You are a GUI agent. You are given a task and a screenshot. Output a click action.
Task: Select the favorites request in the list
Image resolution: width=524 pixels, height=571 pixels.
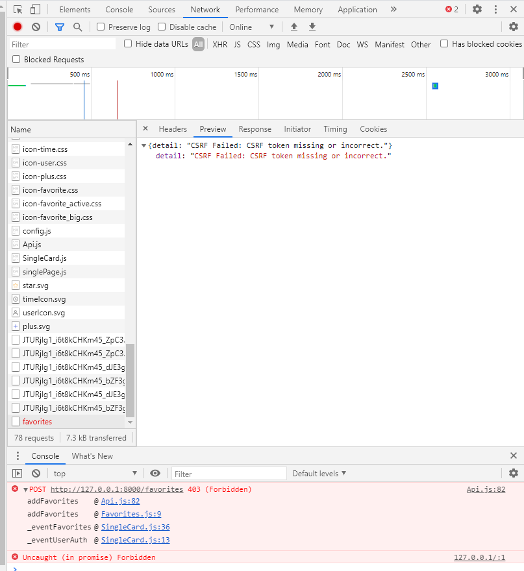(x=37, y=422)
